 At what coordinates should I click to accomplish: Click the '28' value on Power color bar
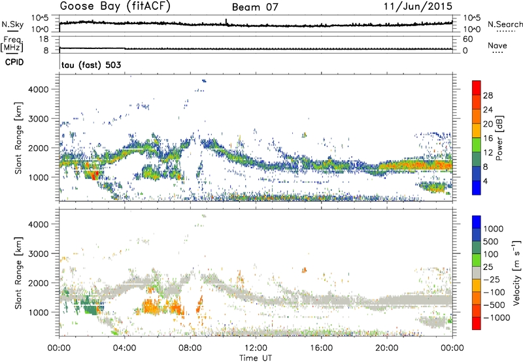point(488,95)
